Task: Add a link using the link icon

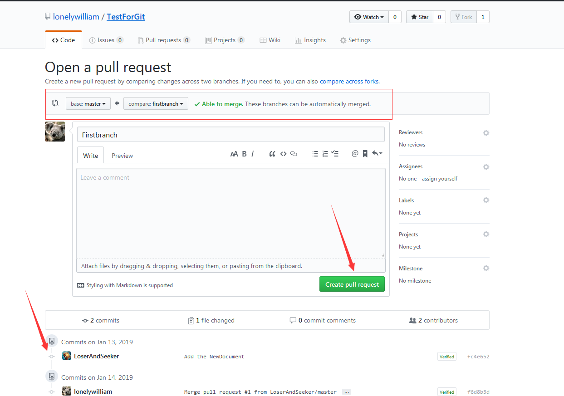Action: [x=294, y=154]
